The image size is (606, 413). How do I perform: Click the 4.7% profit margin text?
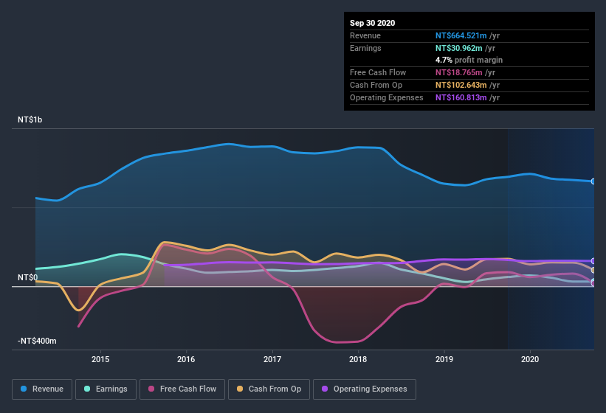pyautogui.click(x=469, y=60)
